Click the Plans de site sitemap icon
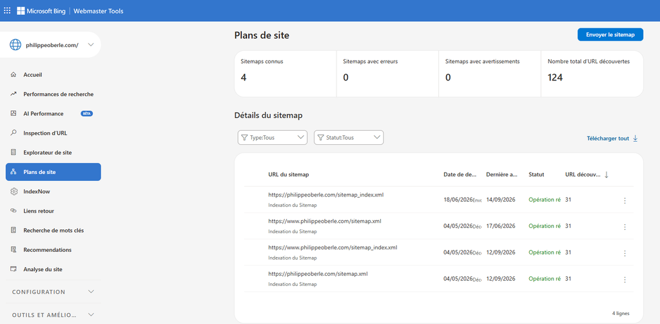This screenshot has height=324, width=660. pos(14,172)
